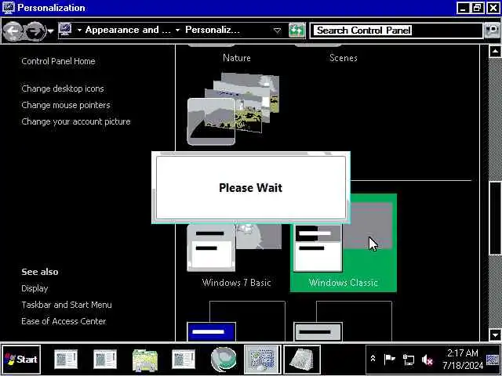Viewport: 502px width, 376px height.
Task: Open the recent pages dropdown beside Forward
Action: pos(50,31)
